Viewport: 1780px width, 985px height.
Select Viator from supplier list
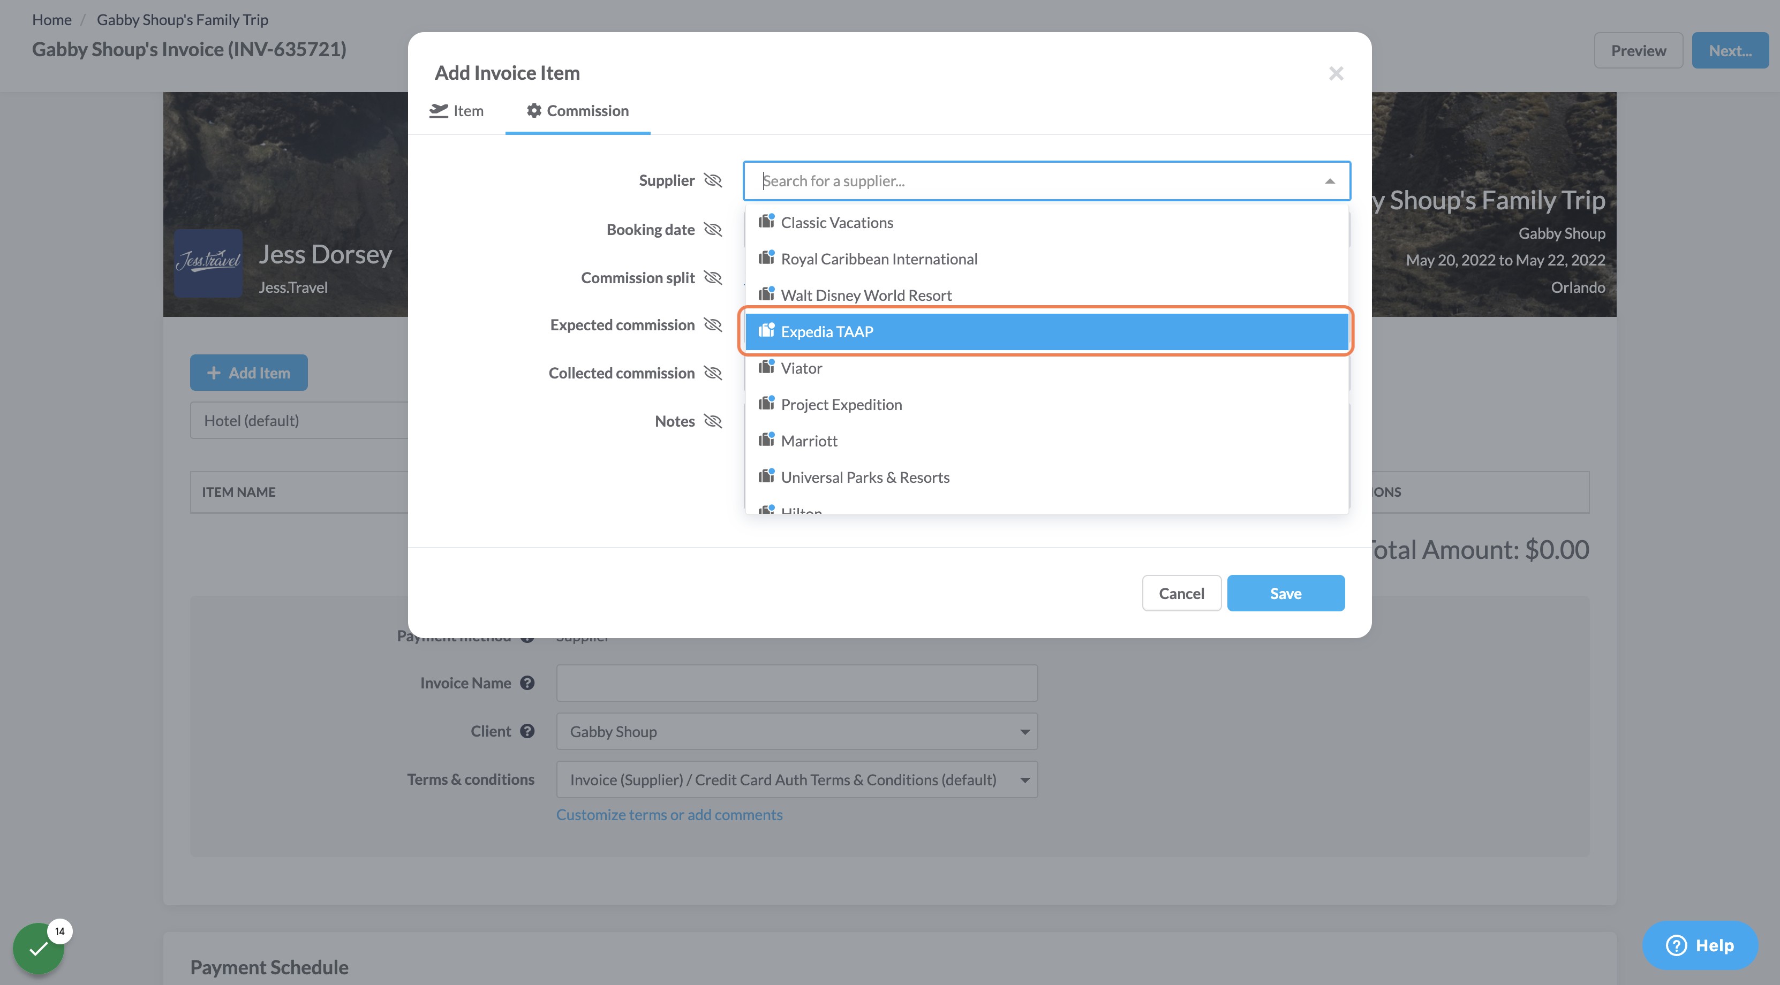click(1047, 368)
